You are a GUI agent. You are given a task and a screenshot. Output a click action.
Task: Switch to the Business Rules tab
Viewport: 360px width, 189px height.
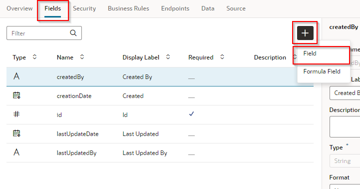[128, 8]
